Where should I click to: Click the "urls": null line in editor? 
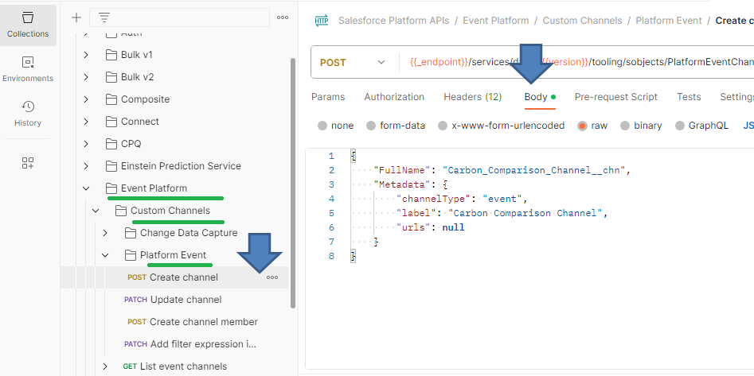pyautogui.click(x=431, y=227)
